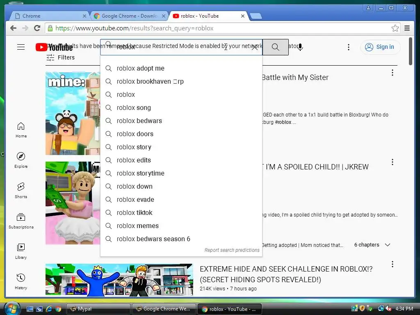Click into the YouTube search field

(181, 48)
